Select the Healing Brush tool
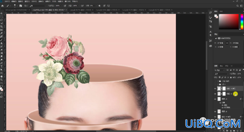 [x=1, y=37]
